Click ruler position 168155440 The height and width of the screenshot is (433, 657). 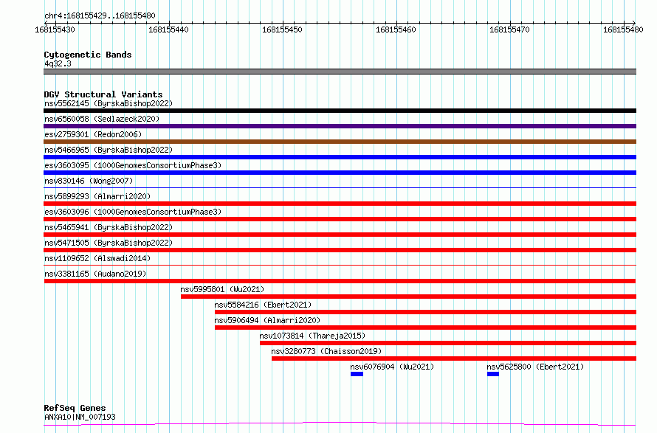168,30
